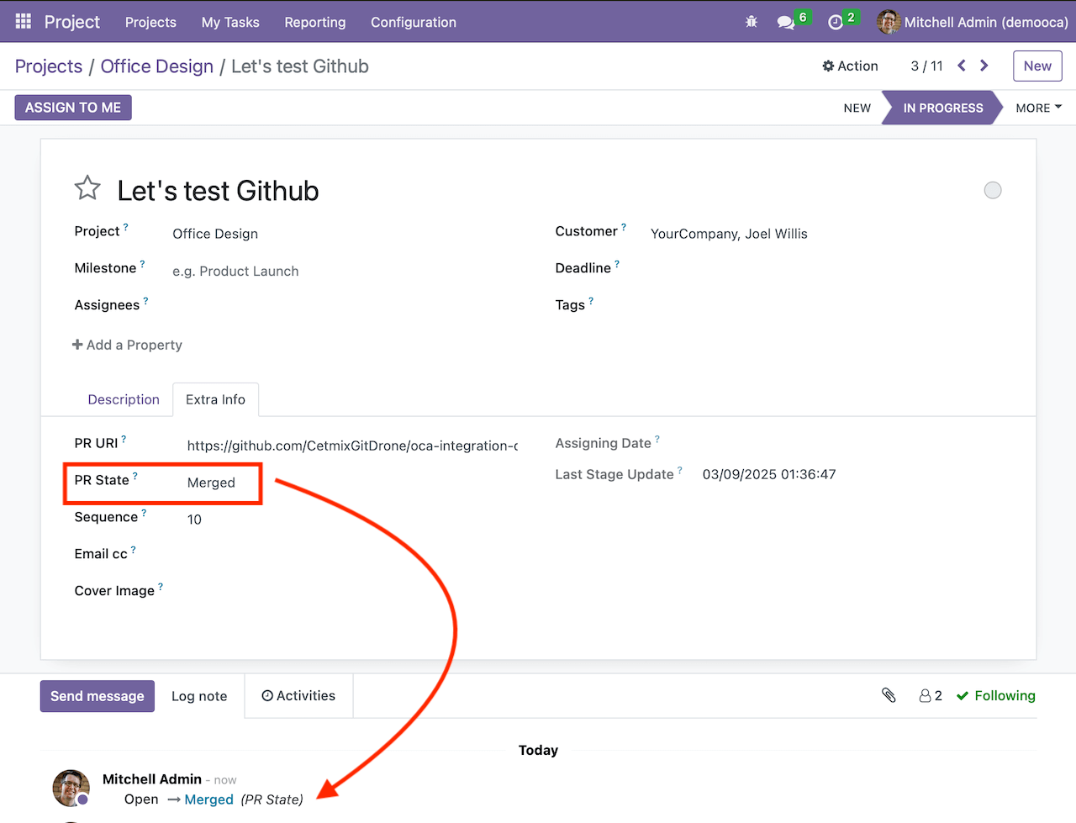Open the PR URI GitHub link
The width and height of the screenshot is (1076, 823).
click(353, 446)
